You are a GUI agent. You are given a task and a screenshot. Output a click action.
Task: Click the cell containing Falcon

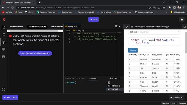click(158, 82)
